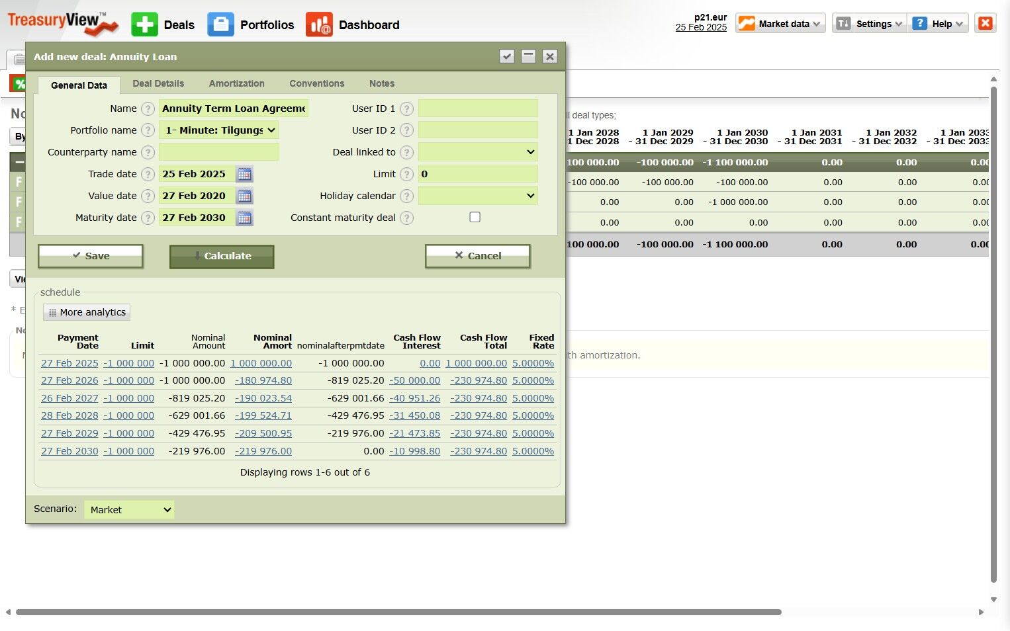Switch to the Amortization tab
The height and width of the screenshot is (631, 1010).
[237, 83]
